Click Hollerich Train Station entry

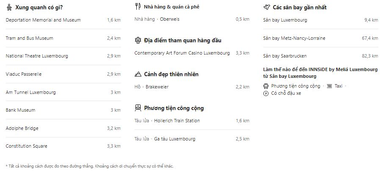[177, 121]
